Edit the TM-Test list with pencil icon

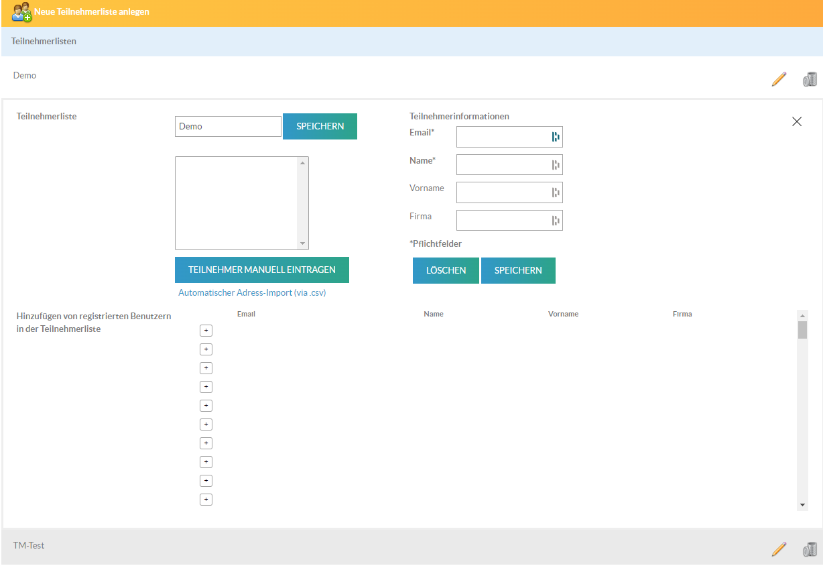[778, 549]
